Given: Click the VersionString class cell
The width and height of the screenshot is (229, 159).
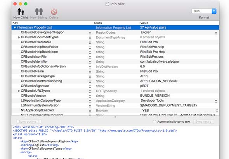Looking at the screenshot, I should pos(106,106).
